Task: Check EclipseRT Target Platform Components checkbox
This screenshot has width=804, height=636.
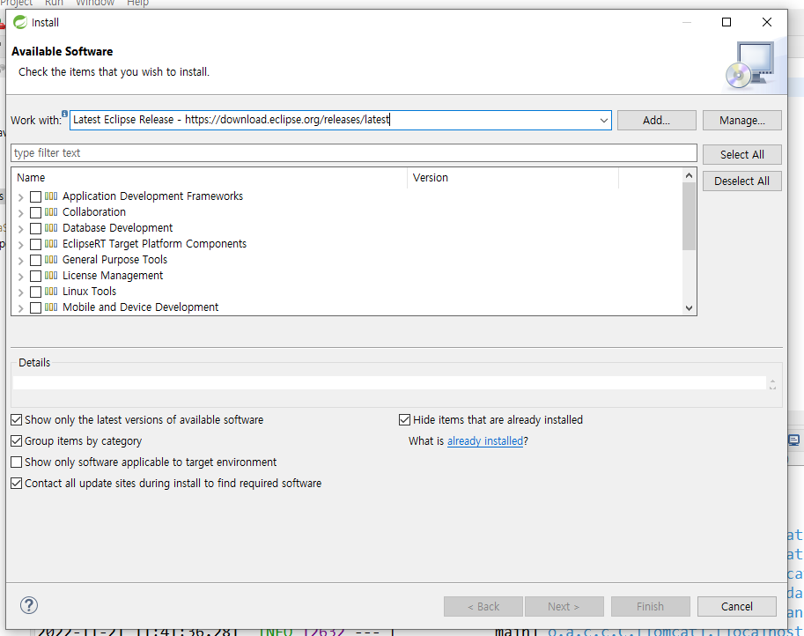Action: (35, 244)
